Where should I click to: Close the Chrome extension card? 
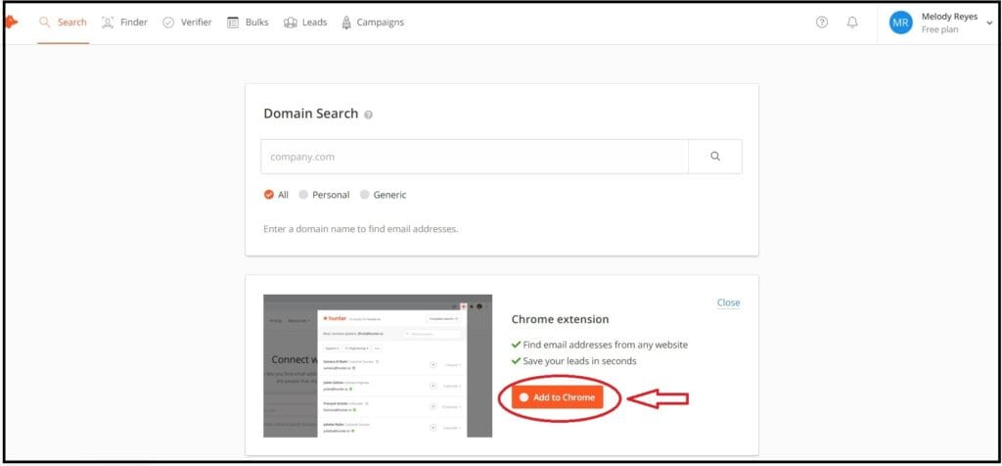pyautogui.click(x=728, y=303)
